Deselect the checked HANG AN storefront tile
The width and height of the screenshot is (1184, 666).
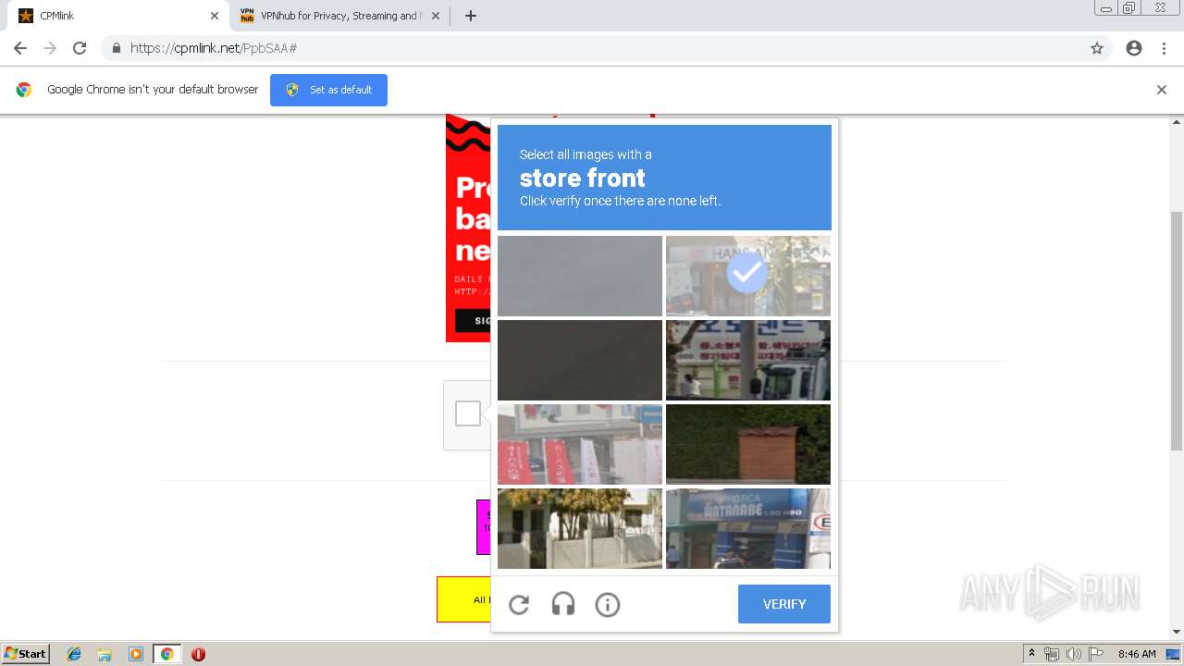tap(748, 276)
